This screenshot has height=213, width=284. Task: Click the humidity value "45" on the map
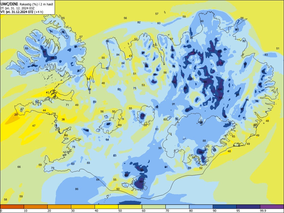(233, 136)
